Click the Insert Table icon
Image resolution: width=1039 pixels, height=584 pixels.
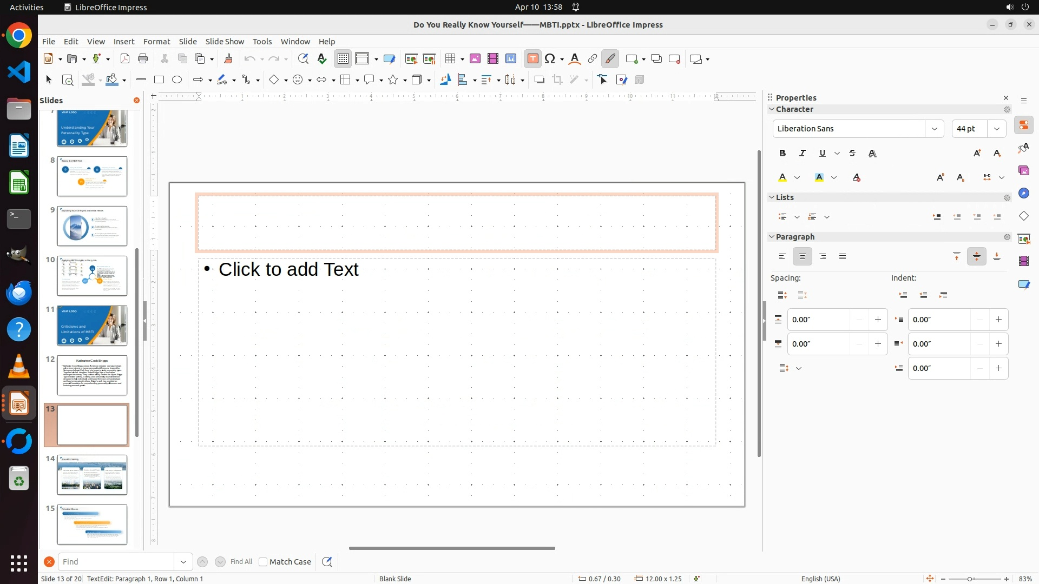[450, 59]
